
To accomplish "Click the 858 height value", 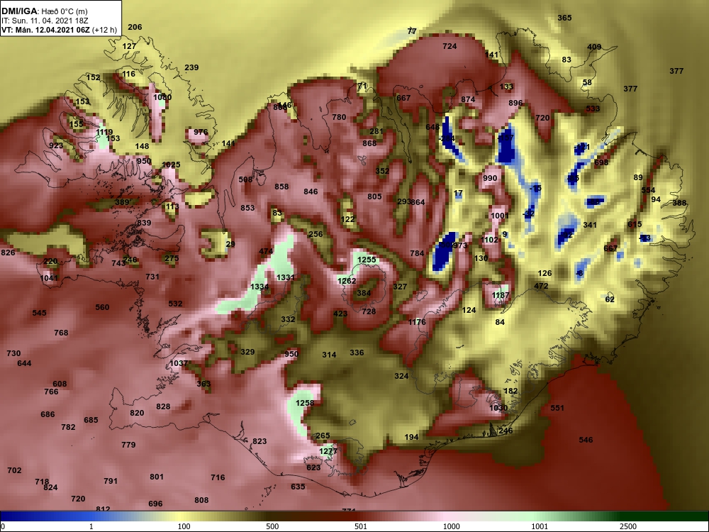I will [281, 187].
